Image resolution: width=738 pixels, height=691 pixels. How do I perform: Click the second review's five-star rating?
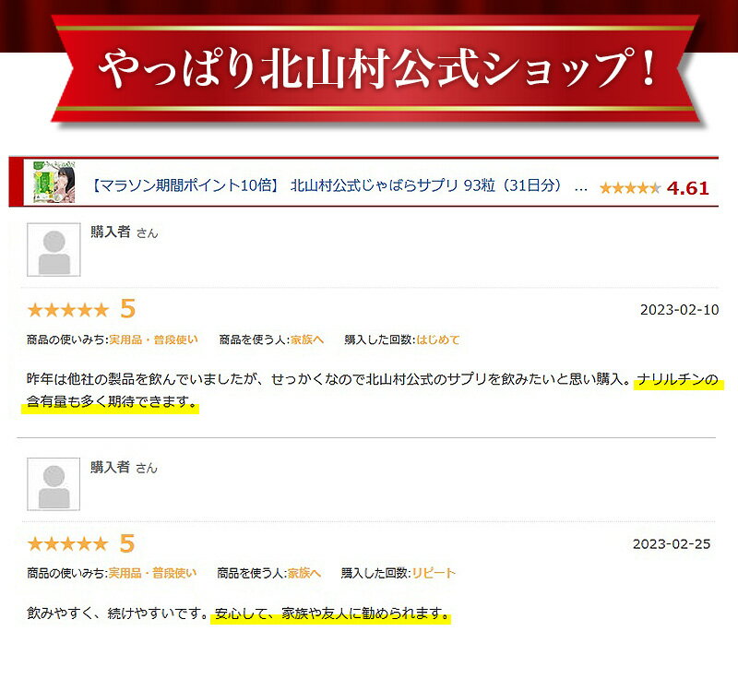coord(67,544)
